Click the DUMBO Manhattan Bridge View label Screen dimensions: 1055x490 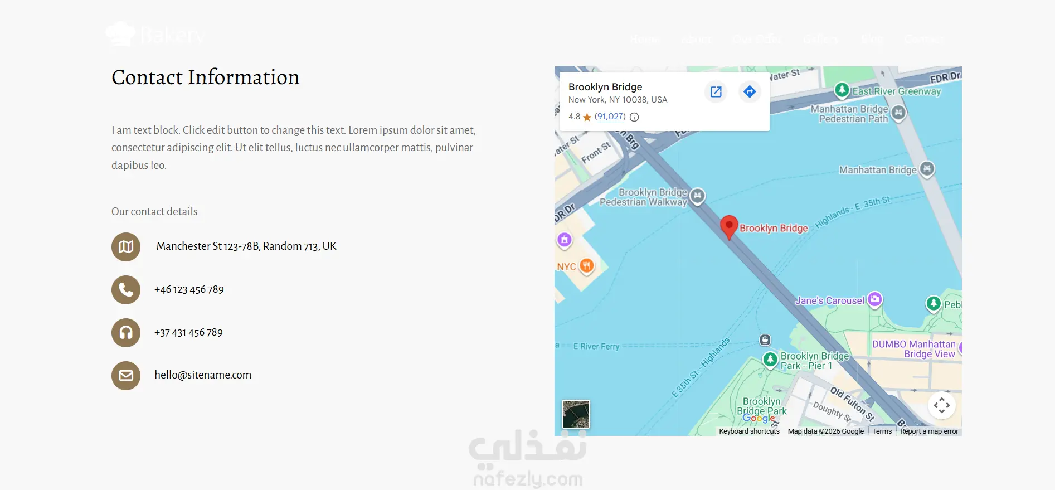click(x=914, y=349)
